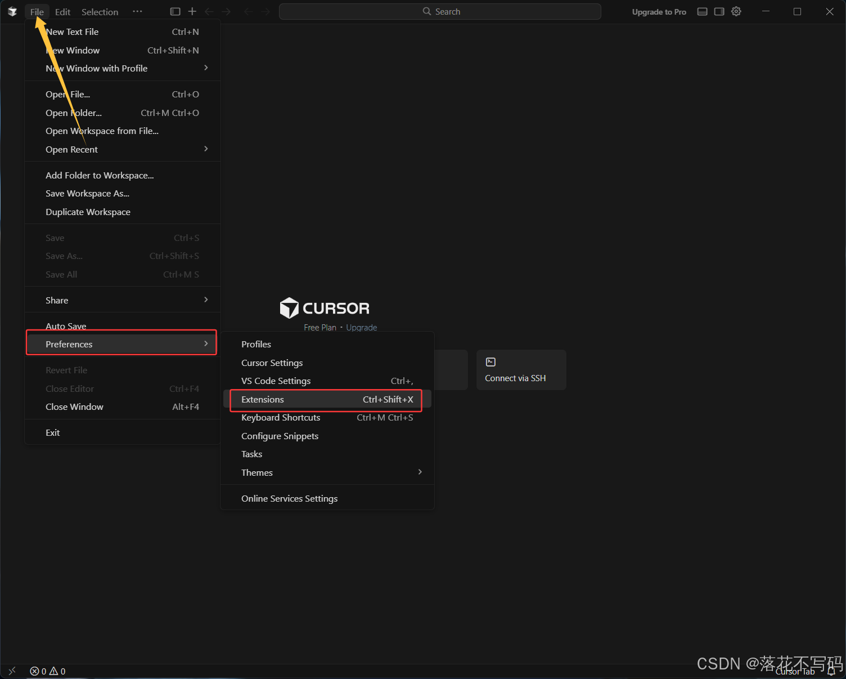
Task: Choose Add Folder to Workspace...
Action: click(x=123, y=175)
